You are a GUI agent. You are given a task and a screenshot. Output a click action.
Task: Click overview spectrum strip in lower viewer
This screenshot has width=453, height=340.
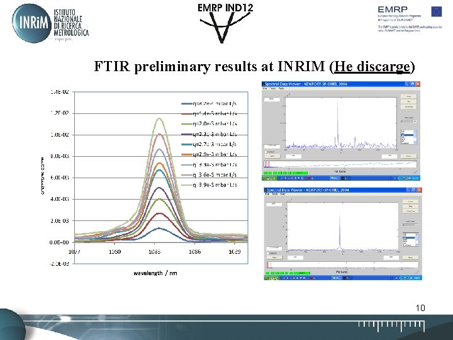(342, 265)
